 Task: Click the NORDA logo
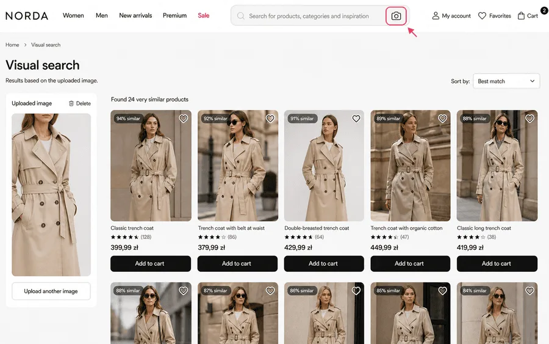(27, 16)
